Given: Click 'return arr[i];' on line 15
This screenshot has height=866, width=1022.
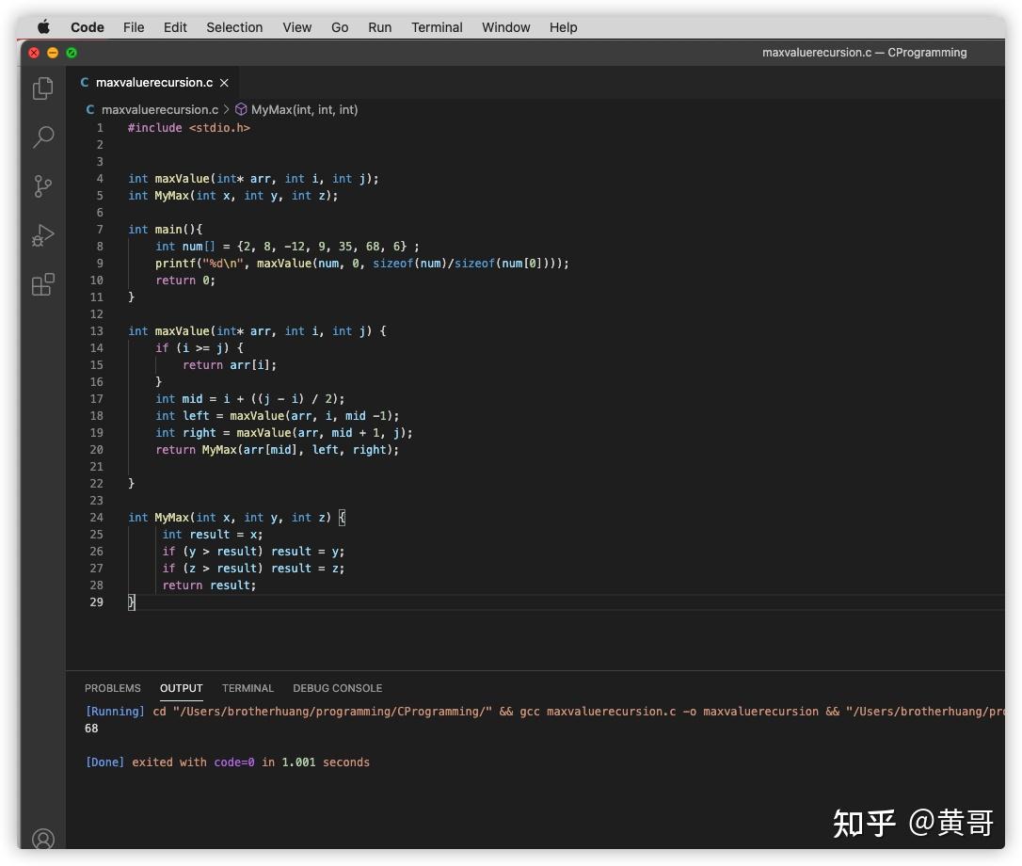Looking at the screenshot, I should pyautogui.click(x=230, y=365).
